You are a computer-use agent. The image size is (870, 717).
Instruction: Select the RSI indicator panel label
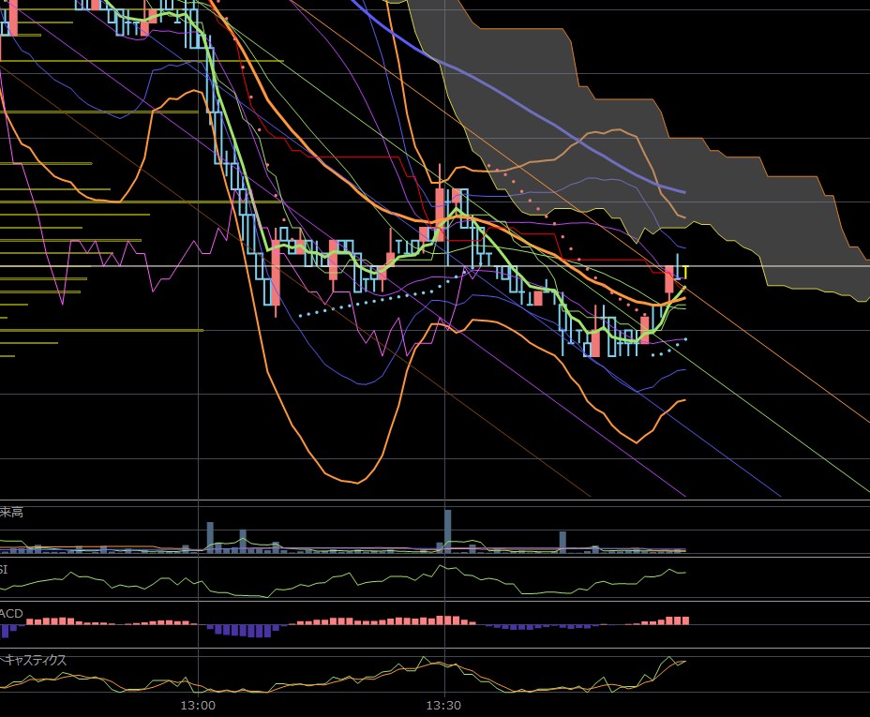pyautogui.click(x=5, y=570)
